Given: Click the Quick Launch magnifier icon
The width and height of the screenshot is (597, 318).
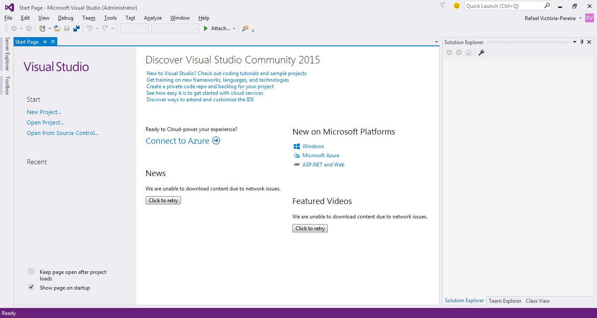Looking at the screenshot, I should pos(547,6).
